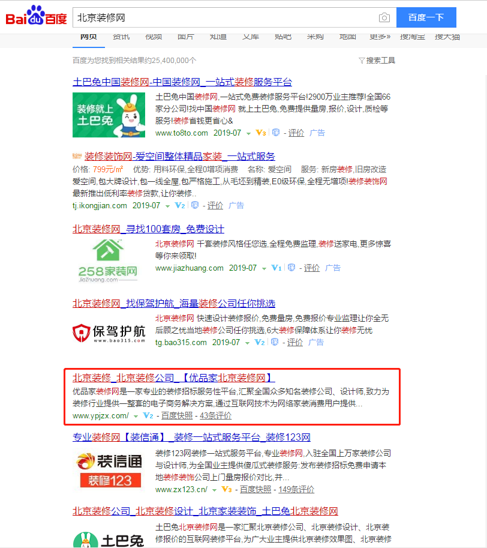Click the 258家装网 logo thumbnail
This screenshot has width=487, height=548.
(108, 261)
